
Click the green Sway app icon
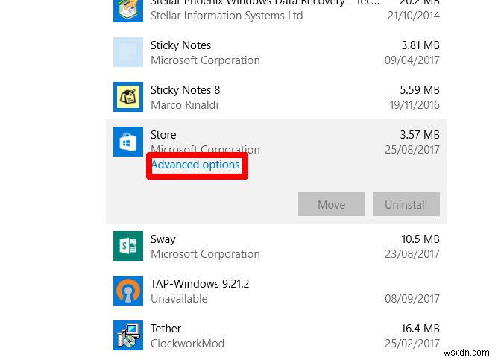tap(128, 246)
